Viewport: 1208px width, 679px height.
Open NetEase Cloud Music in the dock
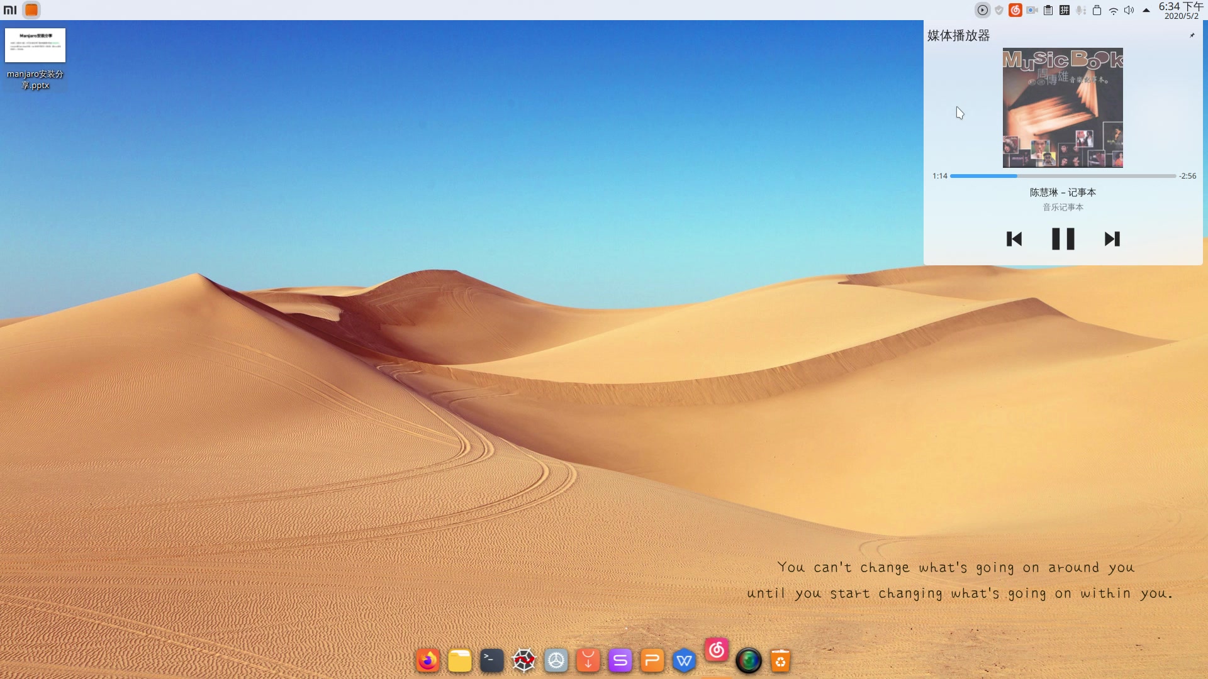coord(717,650)
